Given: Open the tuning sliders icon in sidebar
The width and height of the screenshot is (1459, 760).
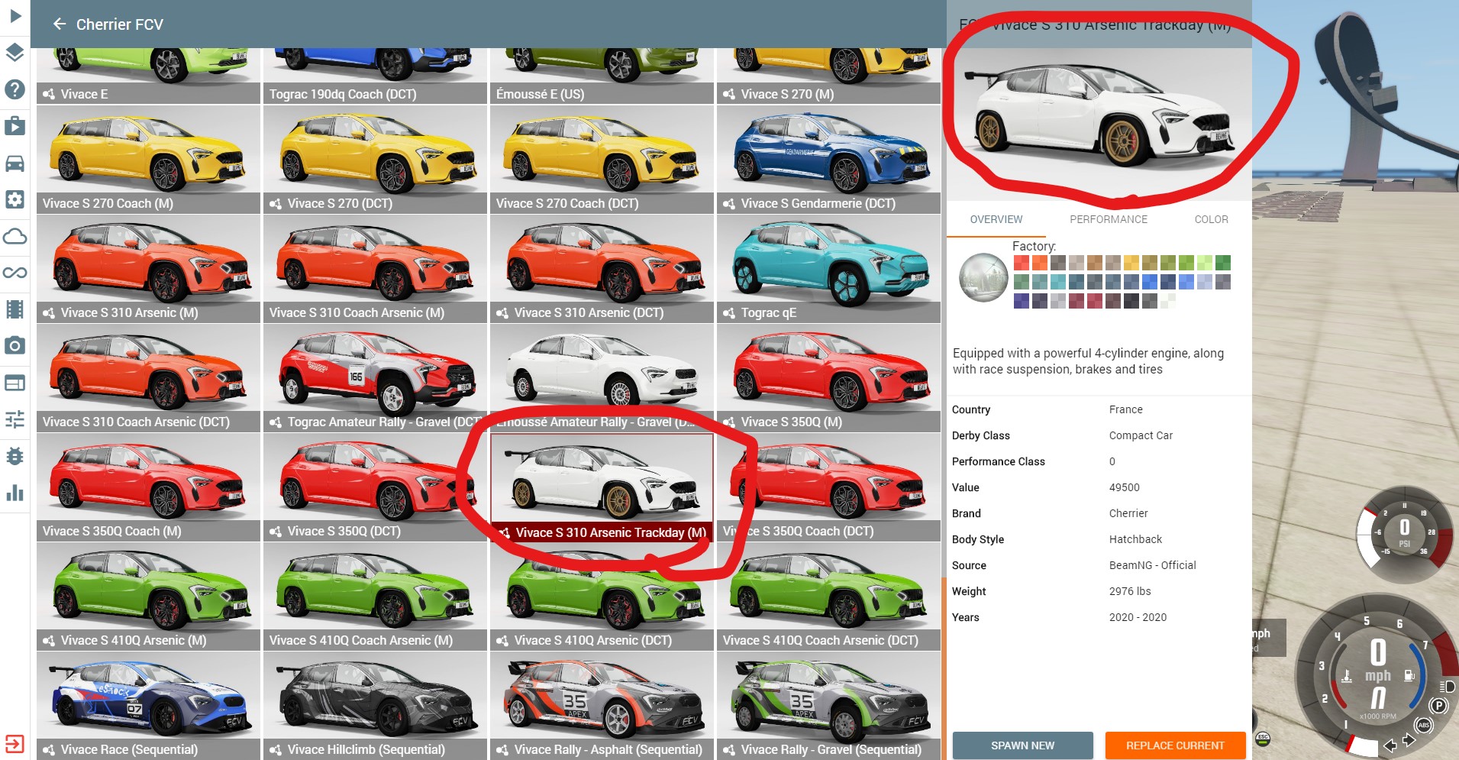Looking at the screenshot, I should [15, 419].
